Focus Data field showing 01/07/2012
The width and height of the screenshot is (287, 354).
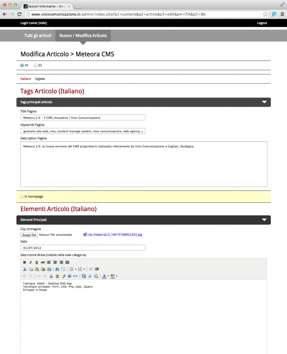(x=83, y=248)
